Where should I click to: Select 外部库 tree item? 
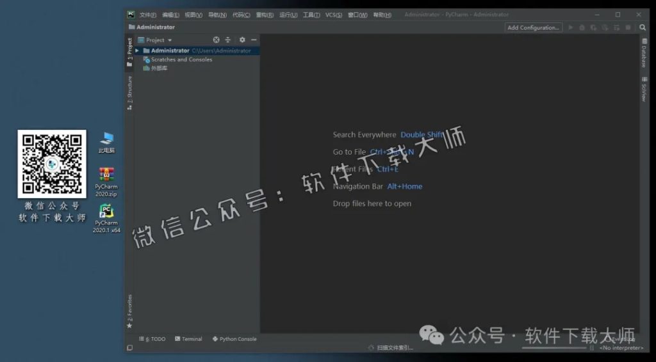coord(155,68)
